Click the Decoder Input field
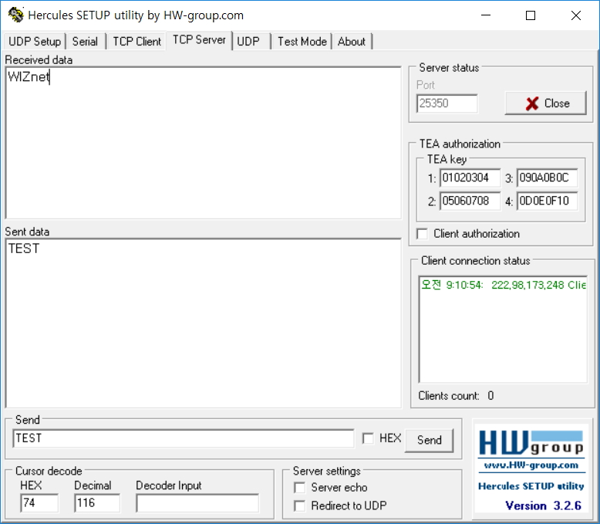 [197, 503]
